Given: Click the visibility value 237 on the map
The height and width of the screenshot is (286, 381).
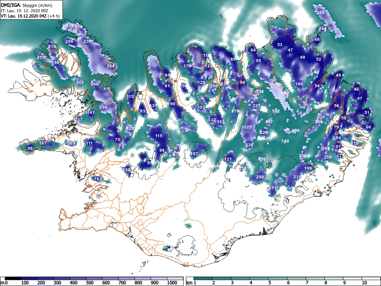Looking at the screenshot, I should coord(78,120).
